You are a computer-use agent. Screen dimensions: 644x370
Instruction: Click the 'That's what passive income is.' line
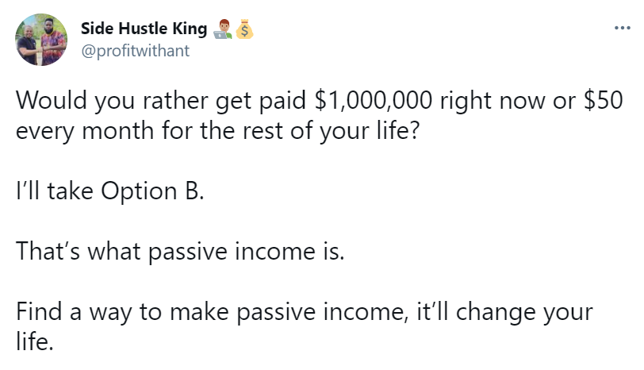click(180, 251)
